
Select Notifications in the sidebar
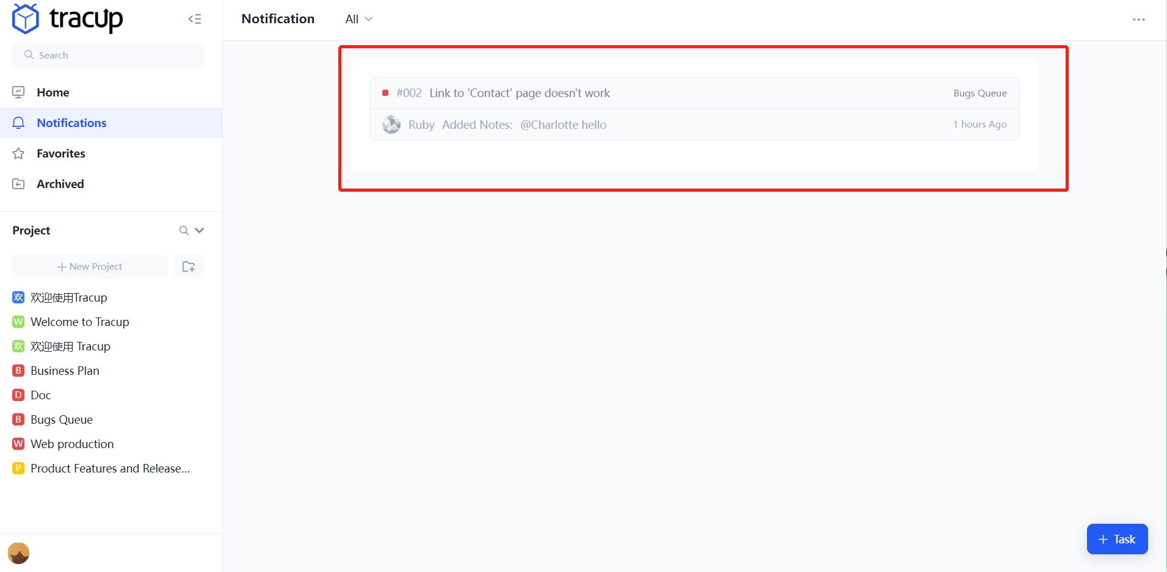tap(71, 123)
